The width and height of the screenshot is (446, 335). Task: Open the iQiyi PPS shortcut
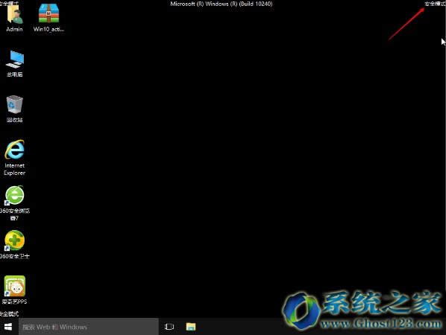tap(14, 286)
